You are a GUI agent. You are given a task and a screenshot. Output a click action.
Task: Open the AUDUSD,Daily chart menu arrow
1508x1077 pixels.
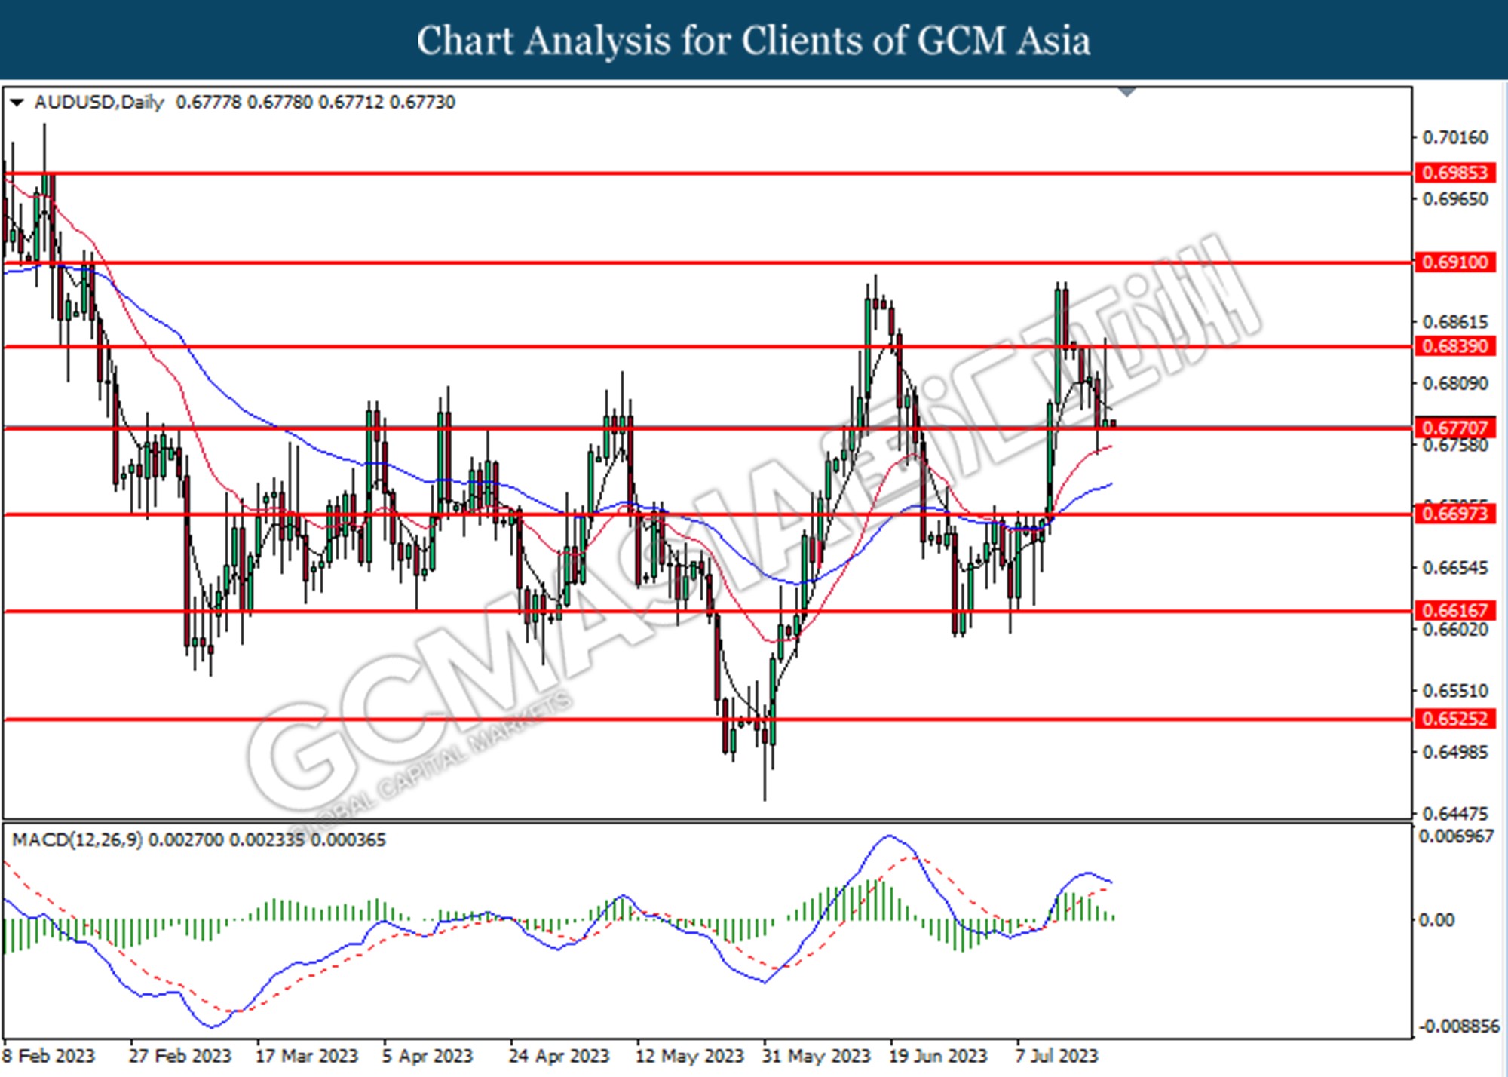click(17, 102)
